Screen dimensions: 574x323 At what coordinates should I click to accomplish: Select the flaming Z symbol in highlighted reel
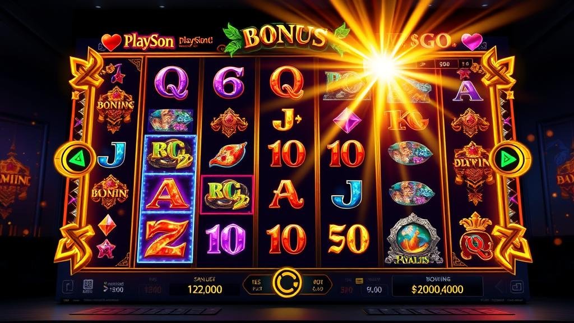tap(165, 238)
